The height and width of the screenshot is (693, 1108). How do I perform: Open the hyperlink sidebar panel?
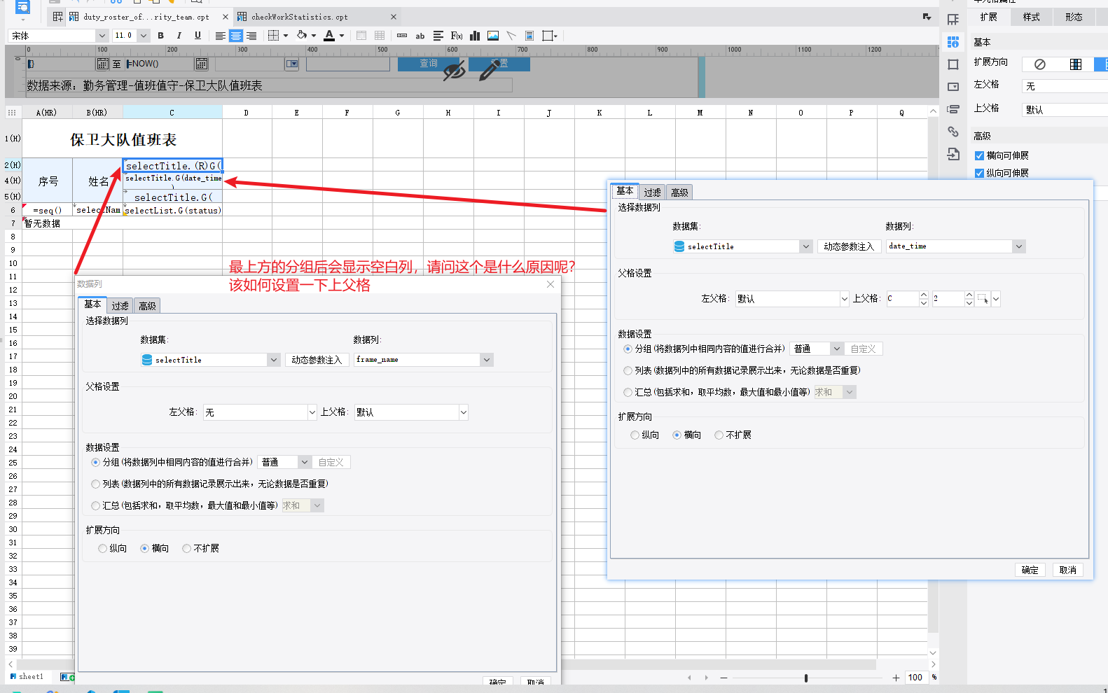coord(953,132)
